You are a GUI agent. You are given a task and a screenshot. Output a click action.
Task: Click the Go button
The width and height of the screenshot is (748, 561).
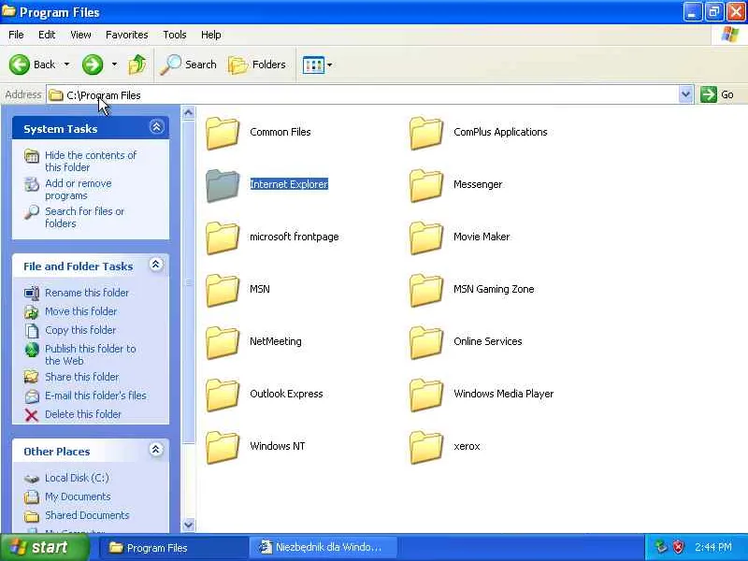click(717, 94)
